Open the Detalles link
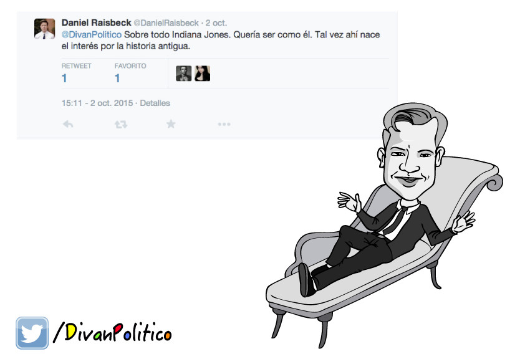Viewport: 525px width, 359px height. pos(155,103)
